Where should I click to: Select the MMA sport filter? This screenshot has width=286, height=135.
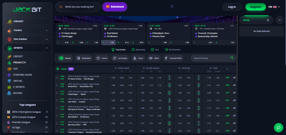(154, 58)
